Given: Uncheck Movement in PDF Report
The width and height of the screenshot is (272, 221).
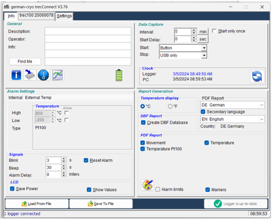Looking at the screenshot, I should click(142, 143).
